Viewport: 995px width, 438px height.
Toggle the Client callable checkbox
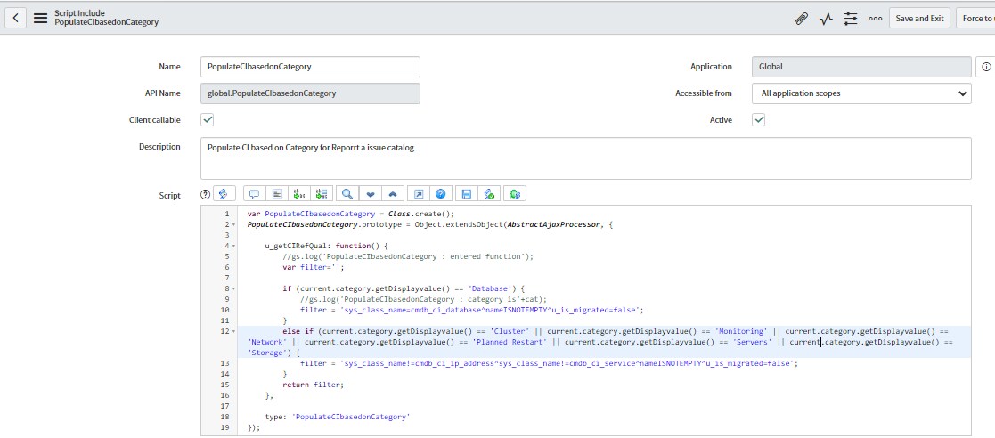coord(207,120)
